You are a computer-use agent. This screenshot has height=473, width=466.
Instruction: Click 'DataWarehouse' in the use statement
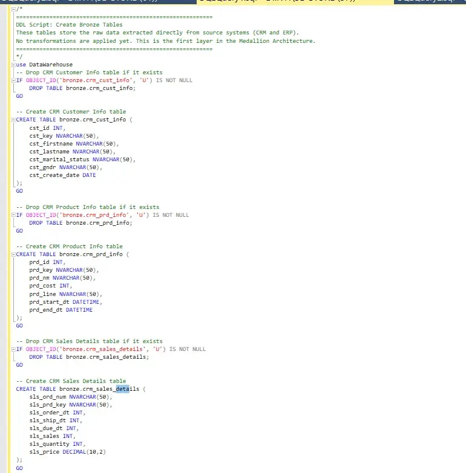click(51, 65)
